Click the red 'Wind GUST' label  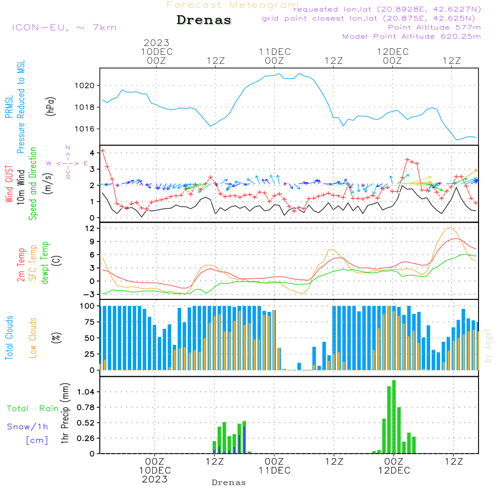[9, 184]
